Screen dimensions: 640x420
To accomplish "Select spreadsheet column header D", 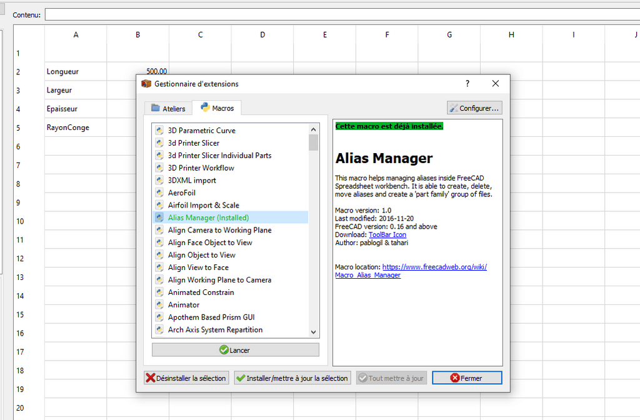I will [x=262, y=35].
